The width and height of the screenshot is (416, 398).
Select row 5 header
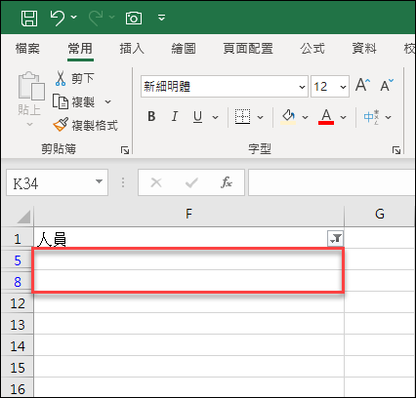(18, 260)
